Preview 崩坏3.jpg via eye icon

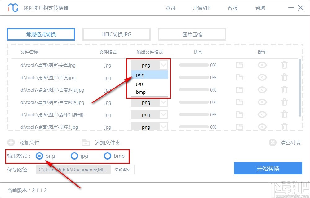pos(262,127)
